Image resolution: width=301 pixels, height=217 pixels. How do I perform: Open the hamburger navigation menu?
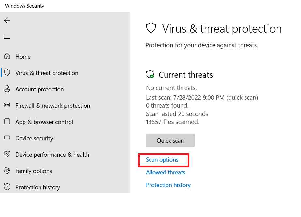pos(7,37)
